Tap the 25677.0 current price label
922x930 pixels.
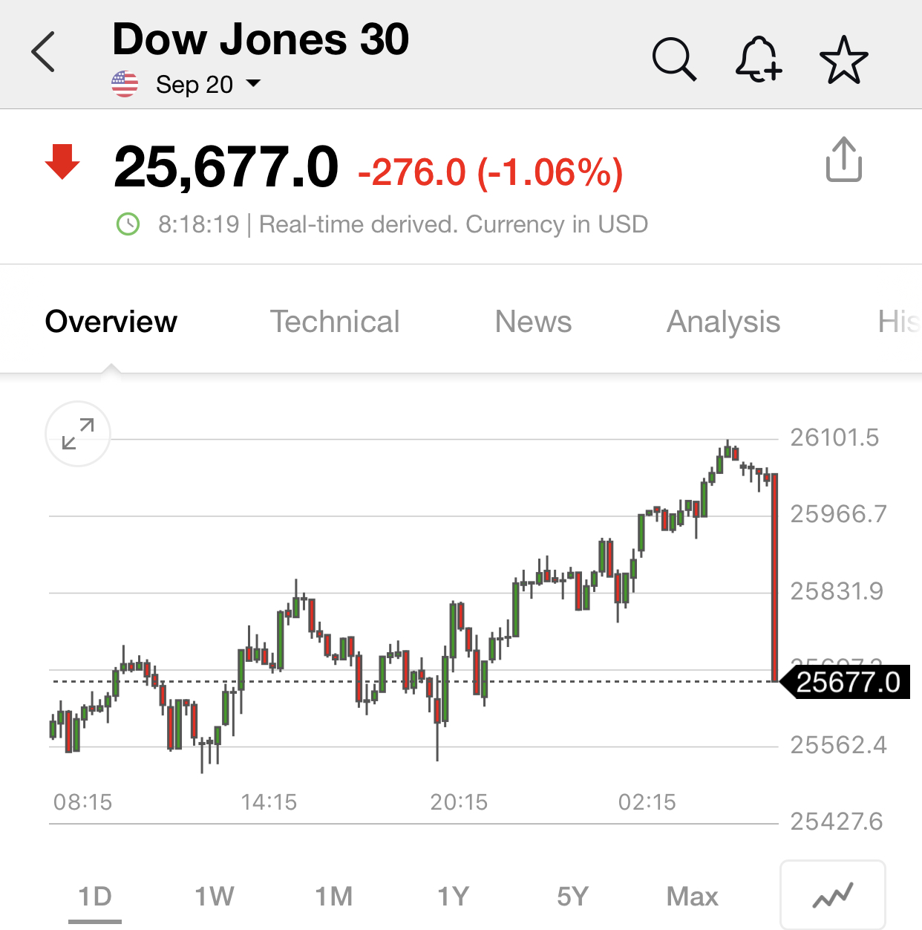pos(848,682)
